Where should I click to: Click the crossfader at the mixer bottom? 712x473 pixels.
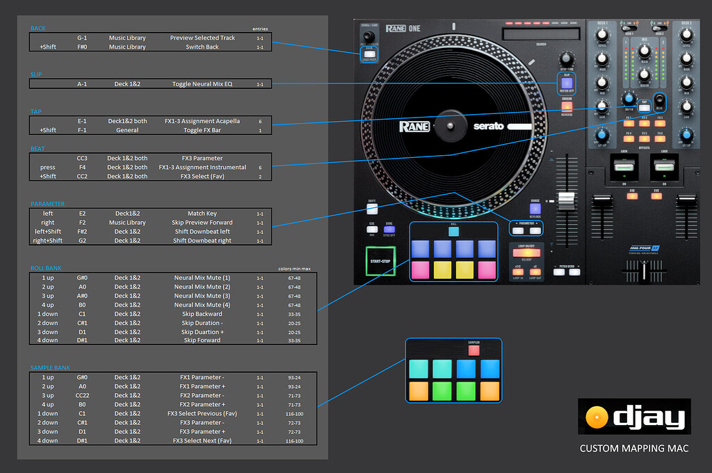(644, 271)
